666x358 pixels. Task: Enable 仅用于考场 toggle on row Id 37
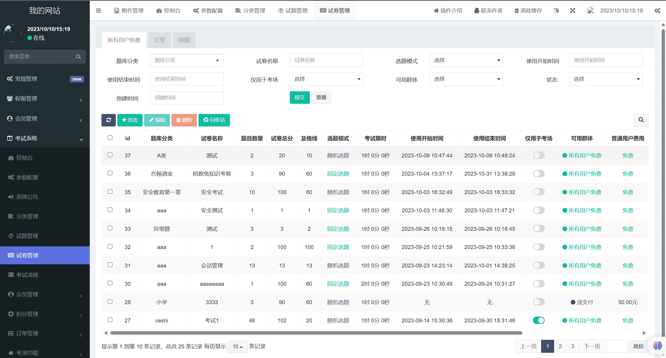point(539,155)
